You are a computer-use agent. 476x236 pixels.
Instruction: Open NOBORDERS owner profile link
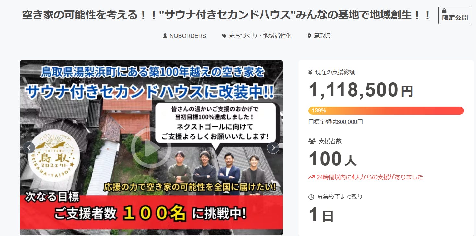point(188,36)
